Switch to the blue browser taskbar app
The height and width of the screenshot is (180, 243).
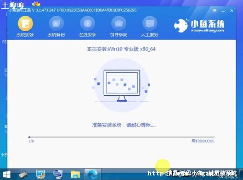(93, 175)
